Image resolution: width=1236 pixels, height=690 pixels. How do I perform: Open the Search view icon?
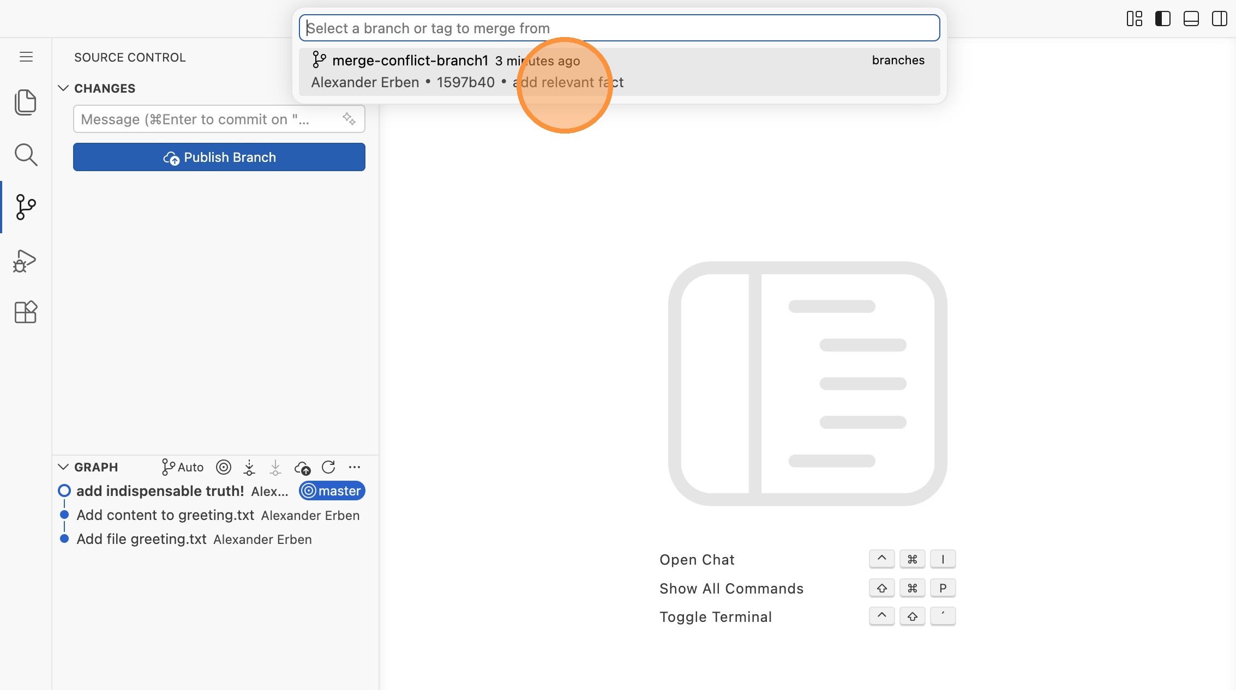pos(25,155)
